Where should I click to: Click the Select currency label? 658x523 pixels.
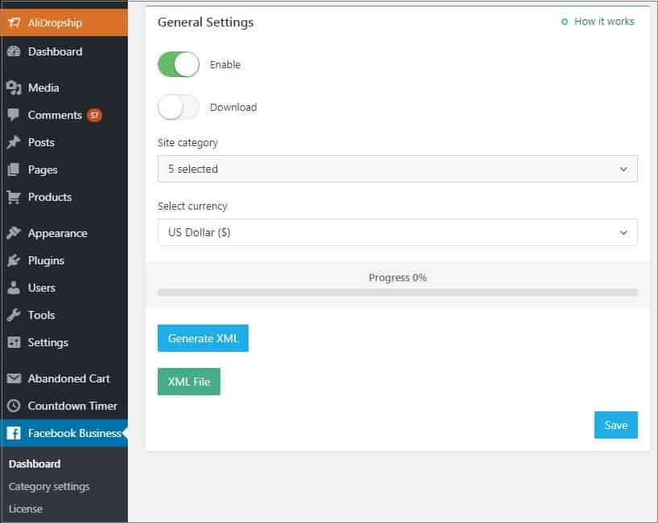coord(192,206)
